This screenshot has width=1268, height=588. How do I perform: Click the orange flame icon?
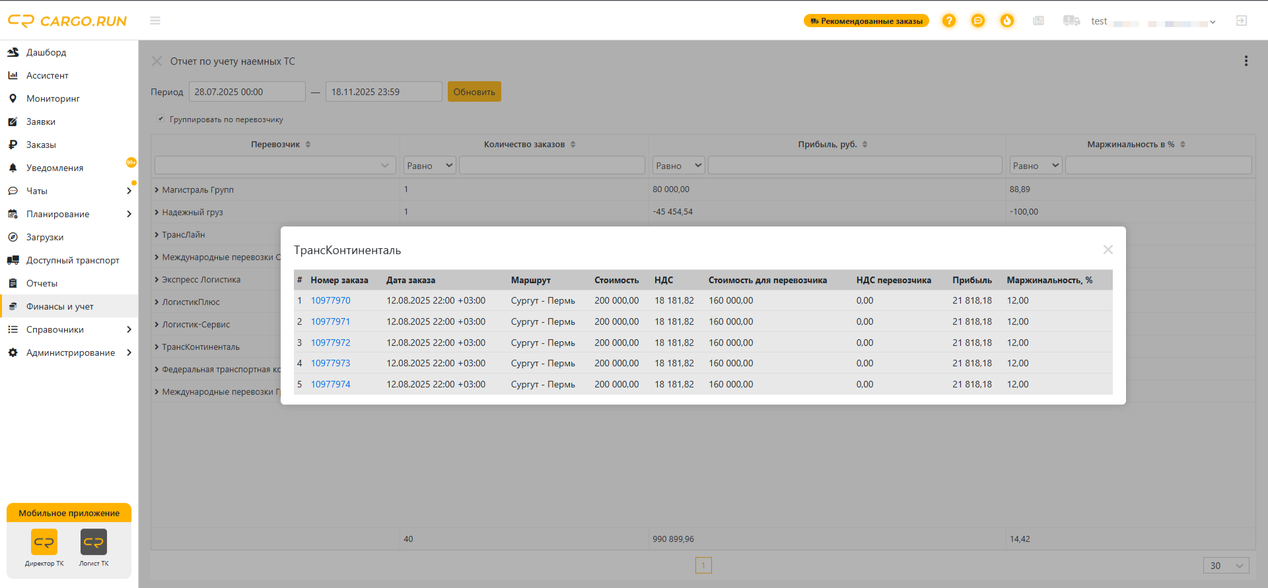[x=1007, y=20]
